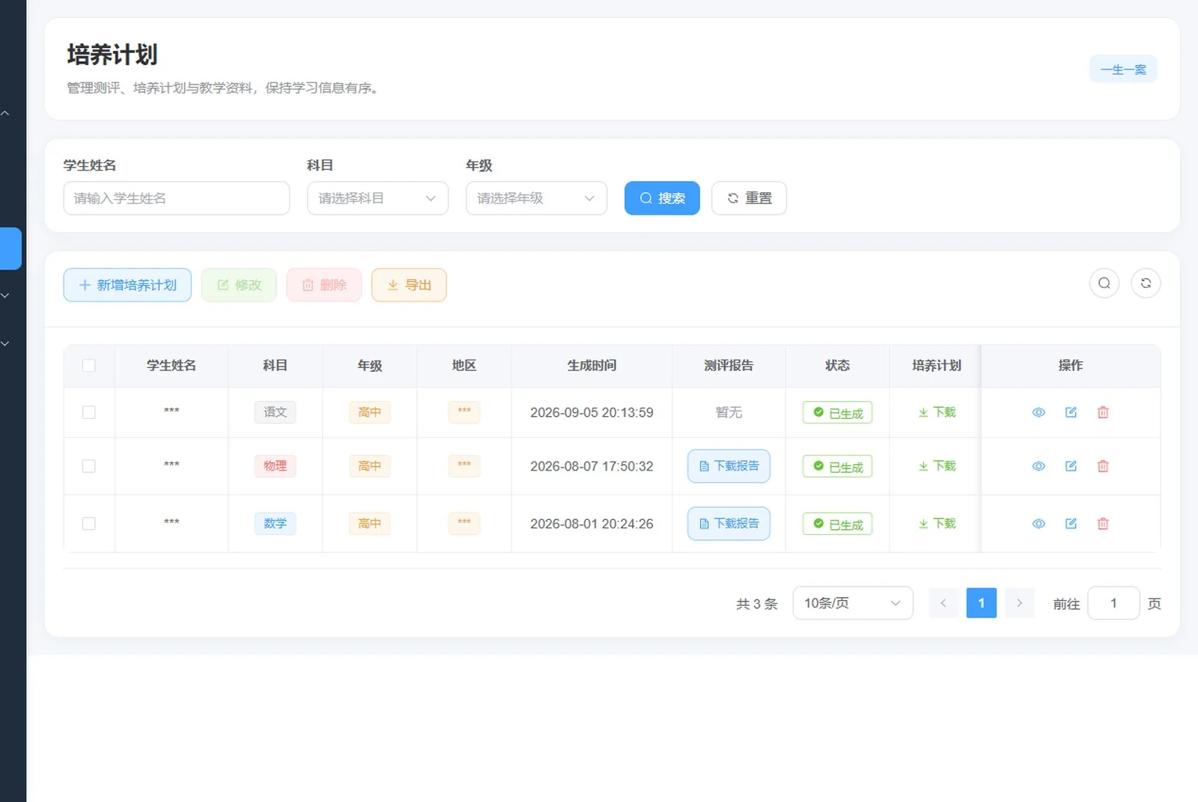The height and width of the screenshot is (802, 1198).
Task: Edit the 语文 row plan
Action: tap(1071, 412)
